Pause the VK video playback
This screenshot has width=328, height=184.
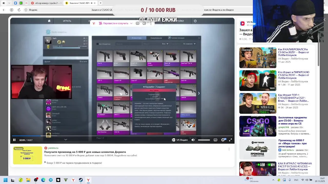14,140
